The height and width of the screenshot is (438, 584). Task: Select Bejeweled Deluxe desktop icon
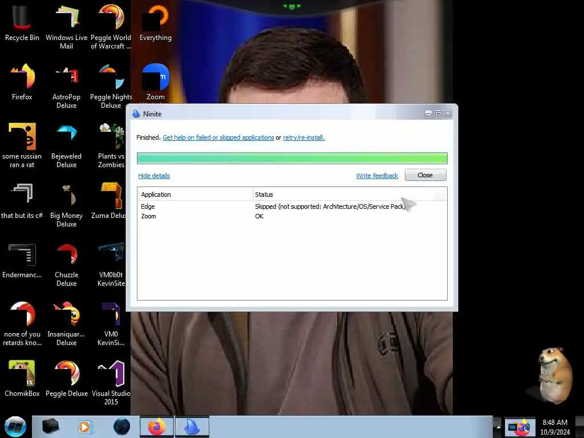66,145
